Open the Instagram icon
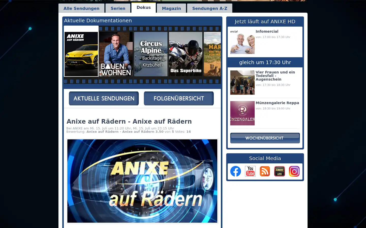Viewport: 366px width, 228px height. tap(294, 171)
